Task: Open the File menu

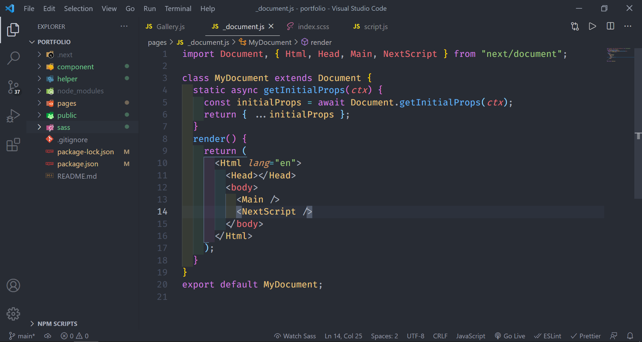Action: pyautogui.click(x=29, y=8)
